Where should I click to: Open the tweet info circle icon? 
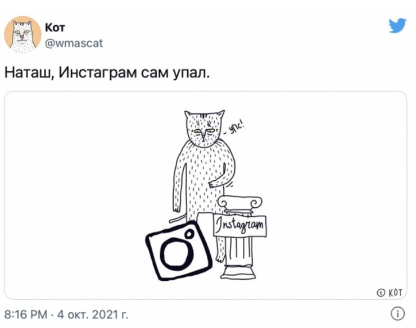tap(397, 313)
